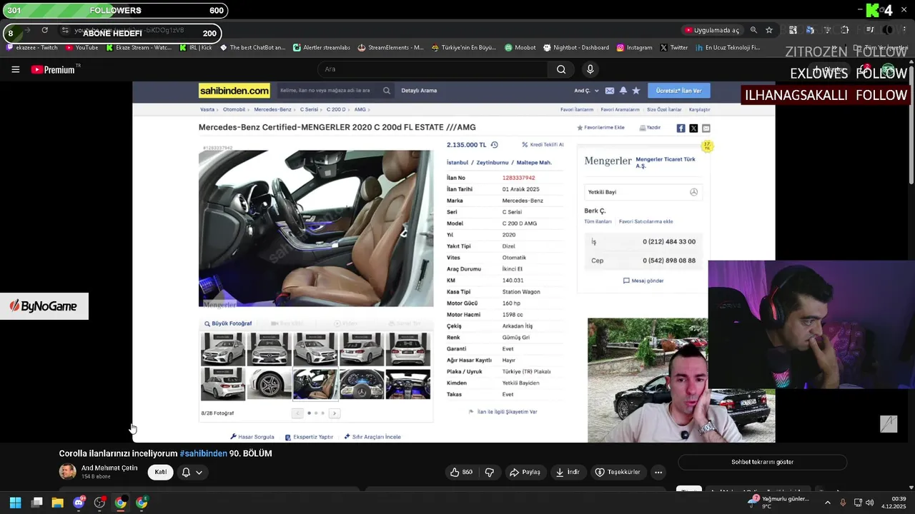Screen dimensions: 915x514
Task: Select the wheel rim photo thumbnail
Action: pos(269,384)
